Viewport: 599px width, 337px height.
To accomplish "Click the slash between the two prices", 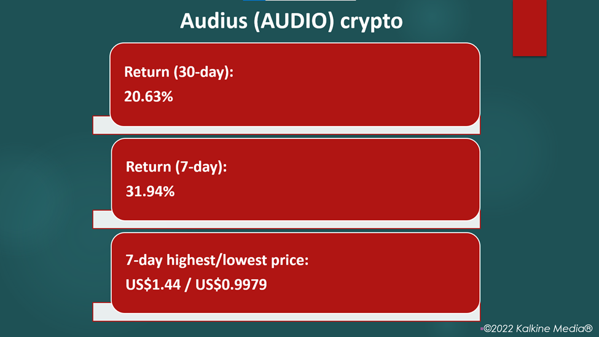I will pyautogui.click(x=188, y=285).
